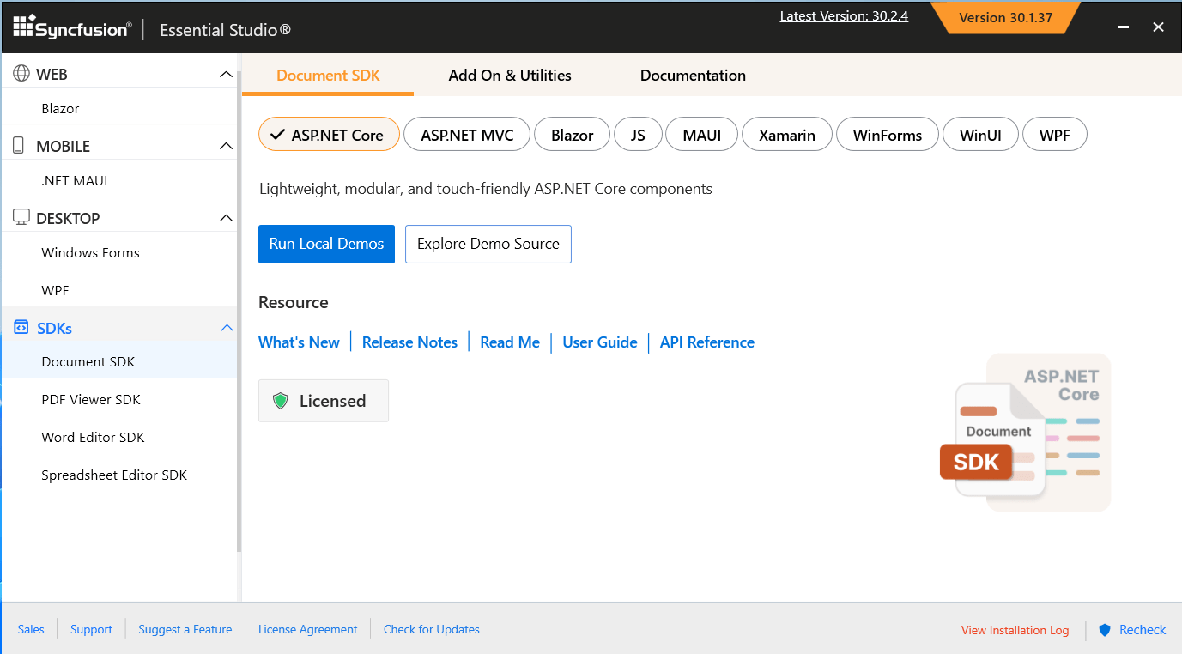Click the MOBILE phone icon
Screen dimensions: 1182x654
click(19, 145)
